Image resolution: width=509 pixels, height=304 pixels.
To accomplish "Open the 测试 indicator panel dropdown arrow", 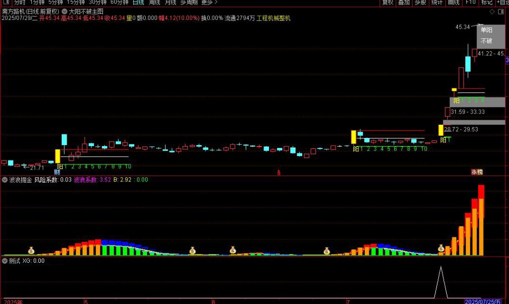I will [5, 260].
